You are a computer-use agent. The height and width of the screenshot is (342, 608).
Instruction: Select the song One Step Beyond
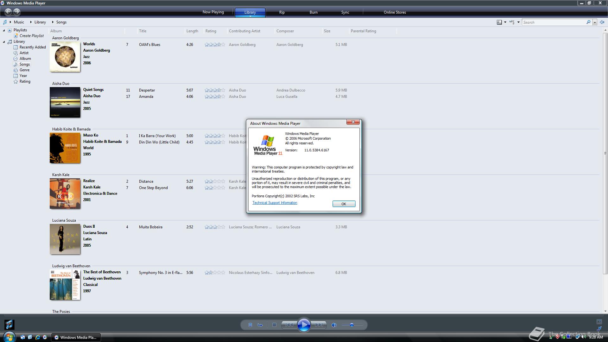[153, 188]
